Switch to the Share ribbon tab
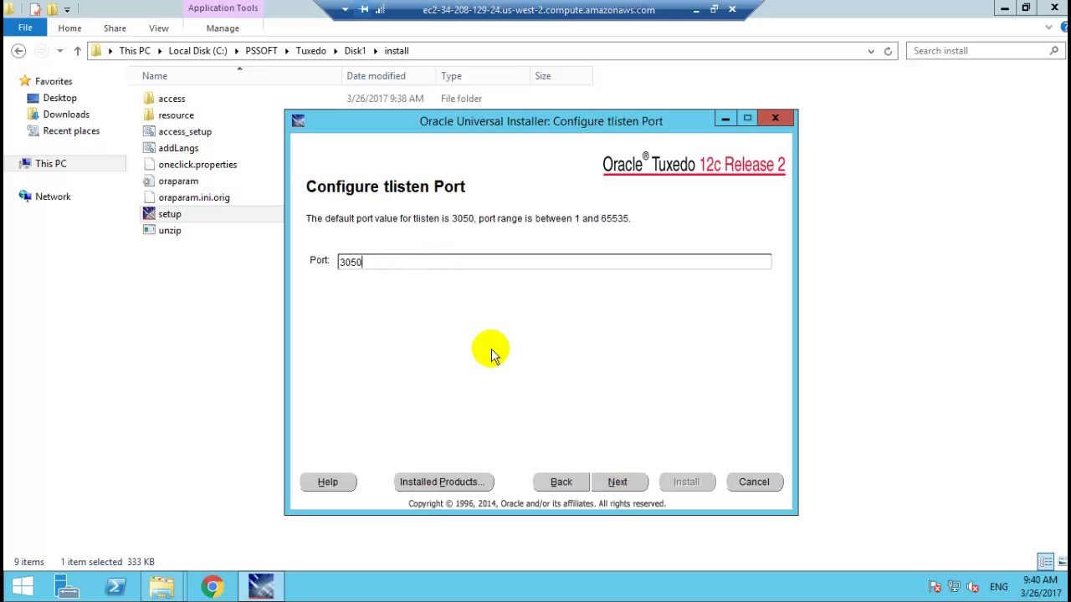Viewport: 1071px width, 602px height. (115, 28)
